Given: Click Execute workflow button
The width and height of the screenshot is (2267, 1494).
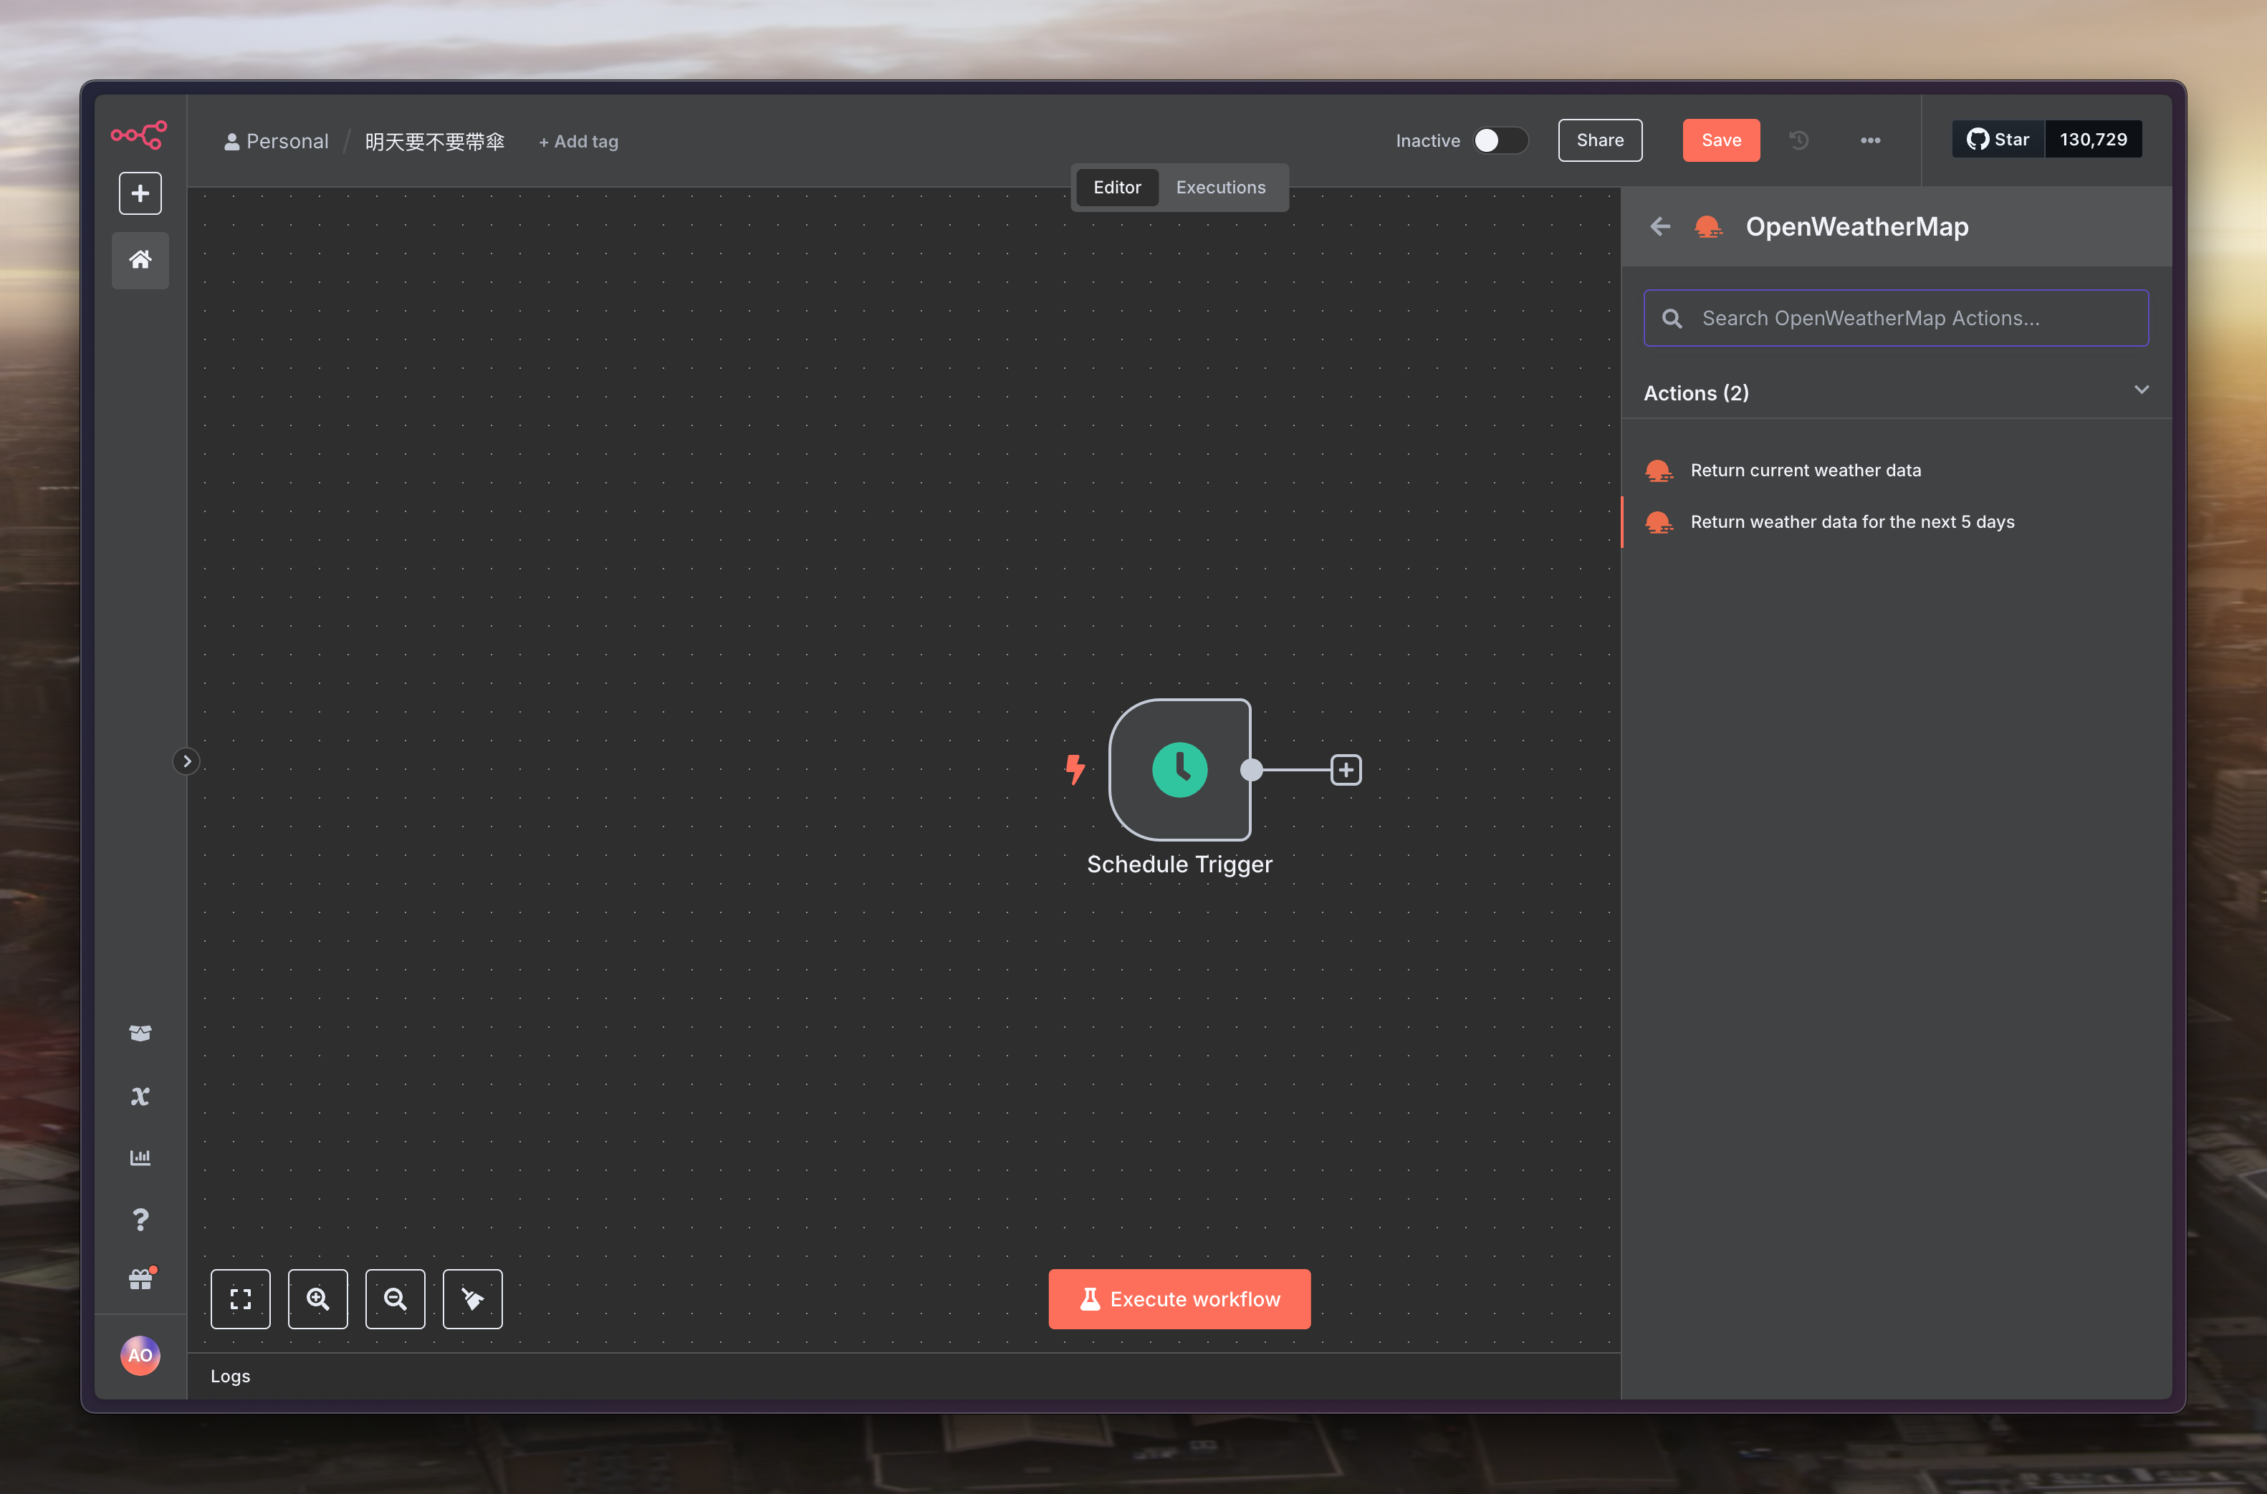Looking at the screenshot, I should click(x=1179, y=1298).
